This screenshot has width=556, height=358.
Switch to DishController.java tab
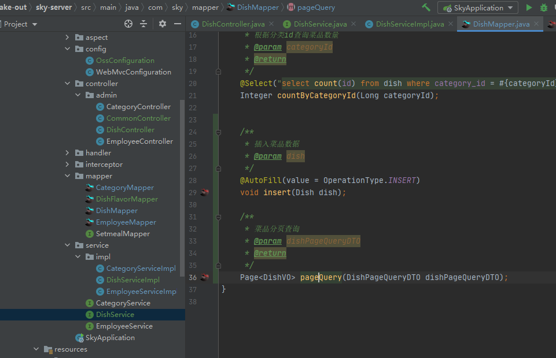(233, 24)
